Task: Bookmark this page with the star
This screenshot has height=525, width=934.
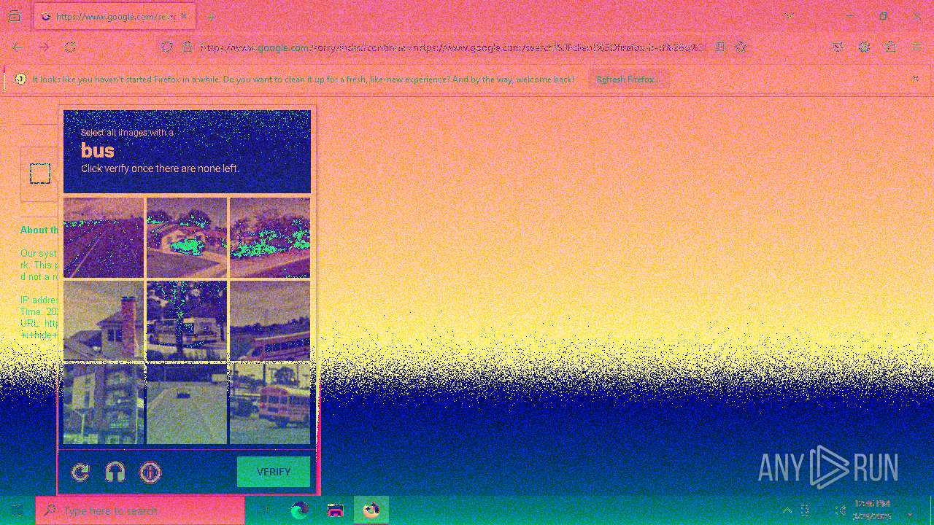Action: tap(741, 47)
